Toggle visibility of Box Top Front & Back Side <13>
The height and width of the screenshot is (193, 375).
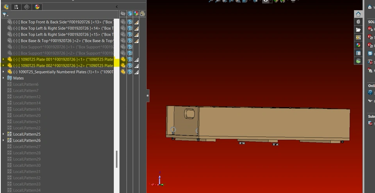point(123,22)
